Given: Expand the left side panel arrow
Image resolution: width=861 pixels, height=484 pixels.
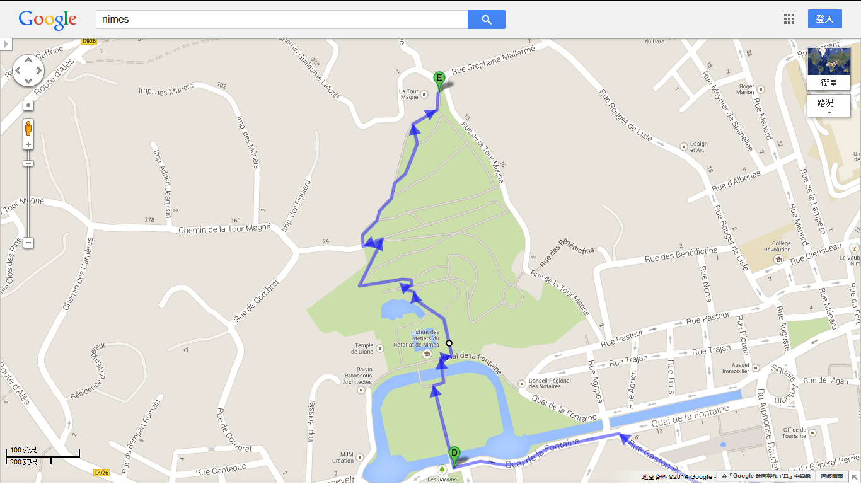Looking at the screenshot, I should pos(6,44).
